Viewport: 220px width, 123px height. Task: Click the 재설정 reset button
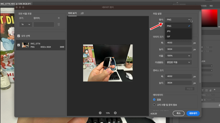coord(190,89)
